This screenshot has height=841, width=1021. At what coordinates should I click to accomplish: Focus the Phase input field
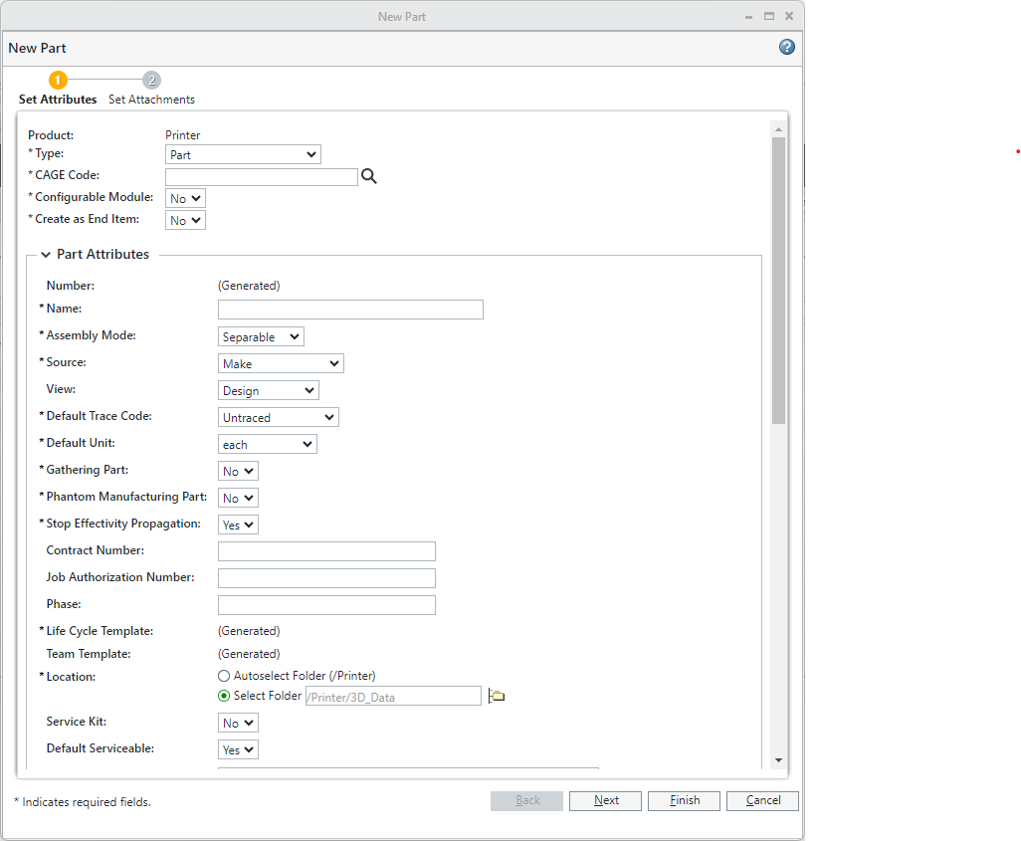(326, 604)
